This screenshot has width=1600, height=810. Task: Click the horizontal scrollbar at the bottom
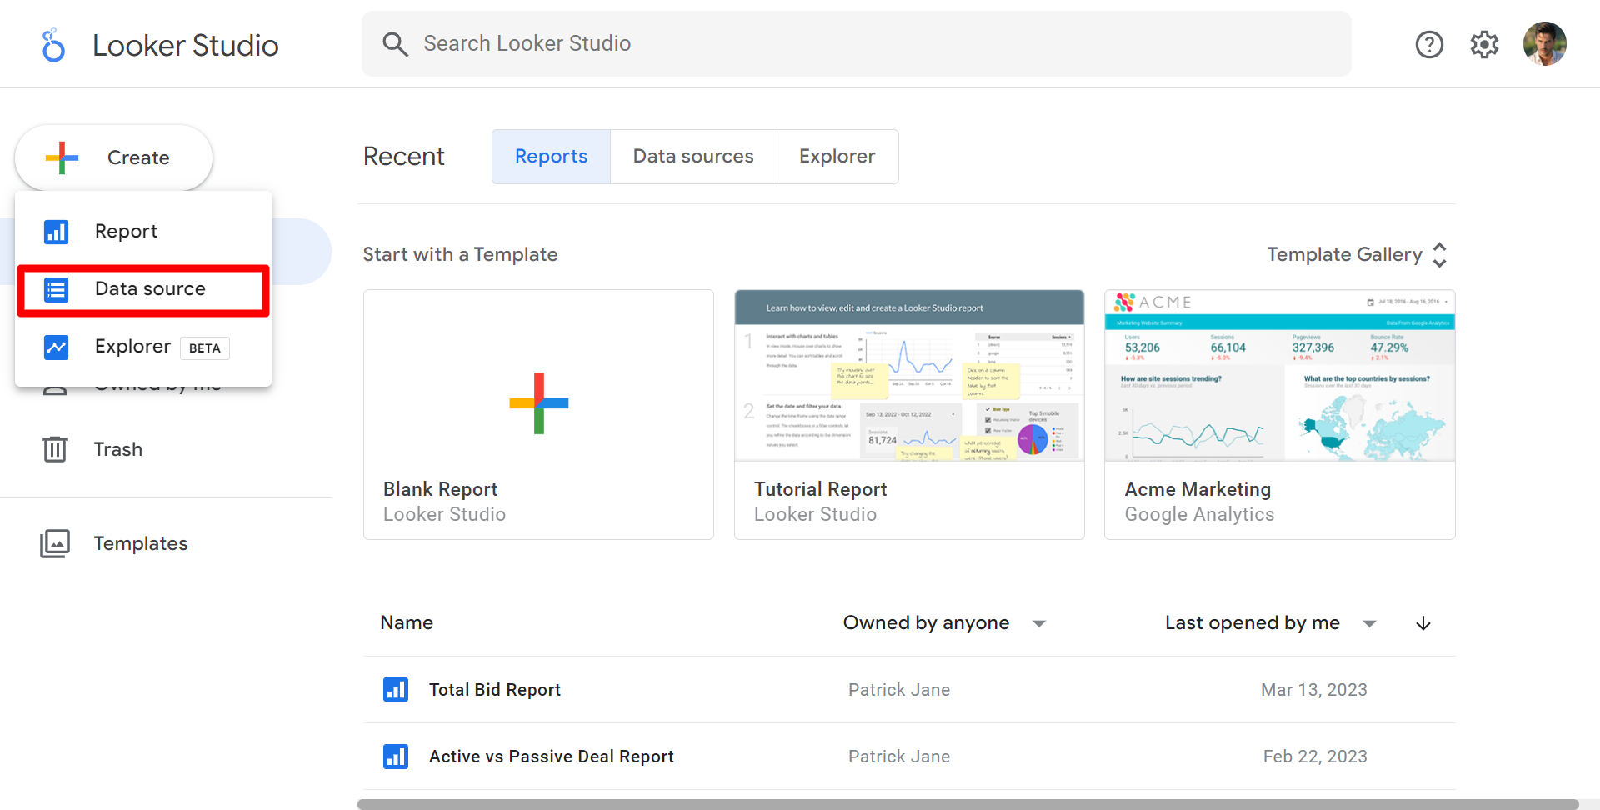click(x=967, y=804)
